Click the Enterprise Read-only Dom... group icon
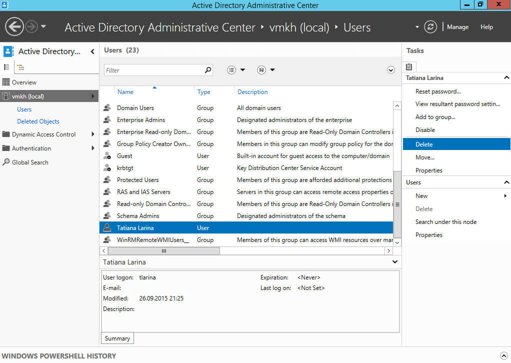The width and height of the screenshot is (511, 363). pos(107,132)
